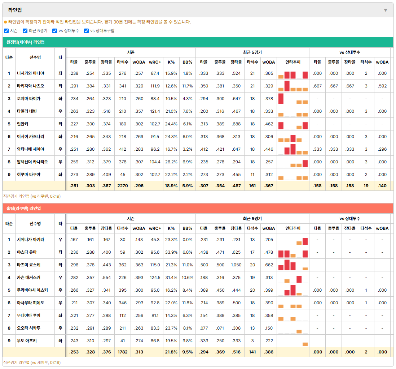This screenshot has height=369, width=396.
Task: Toggle the 최근 5경기 checkbox
Action: (x=25, y=31)
